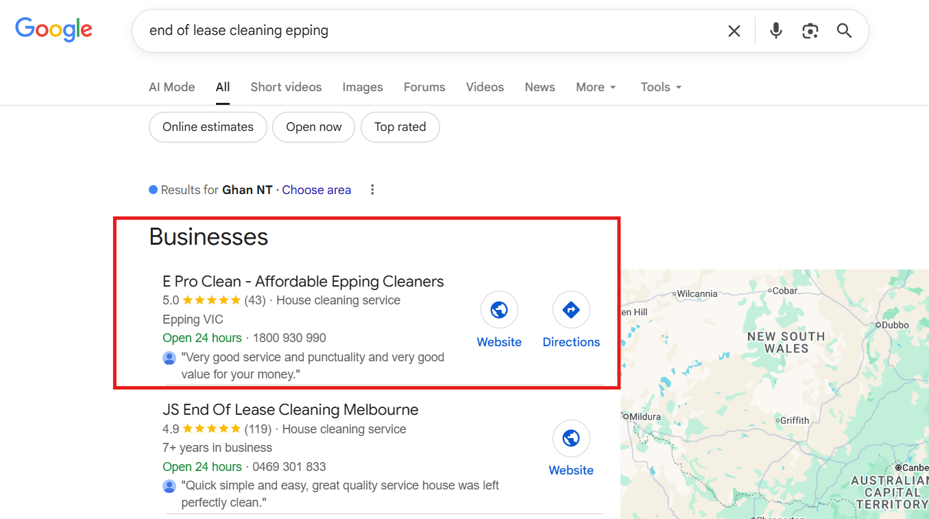The image size is (929, 519).
Task: Open three-dot options beside Choose area
Action: click(372, 190)
